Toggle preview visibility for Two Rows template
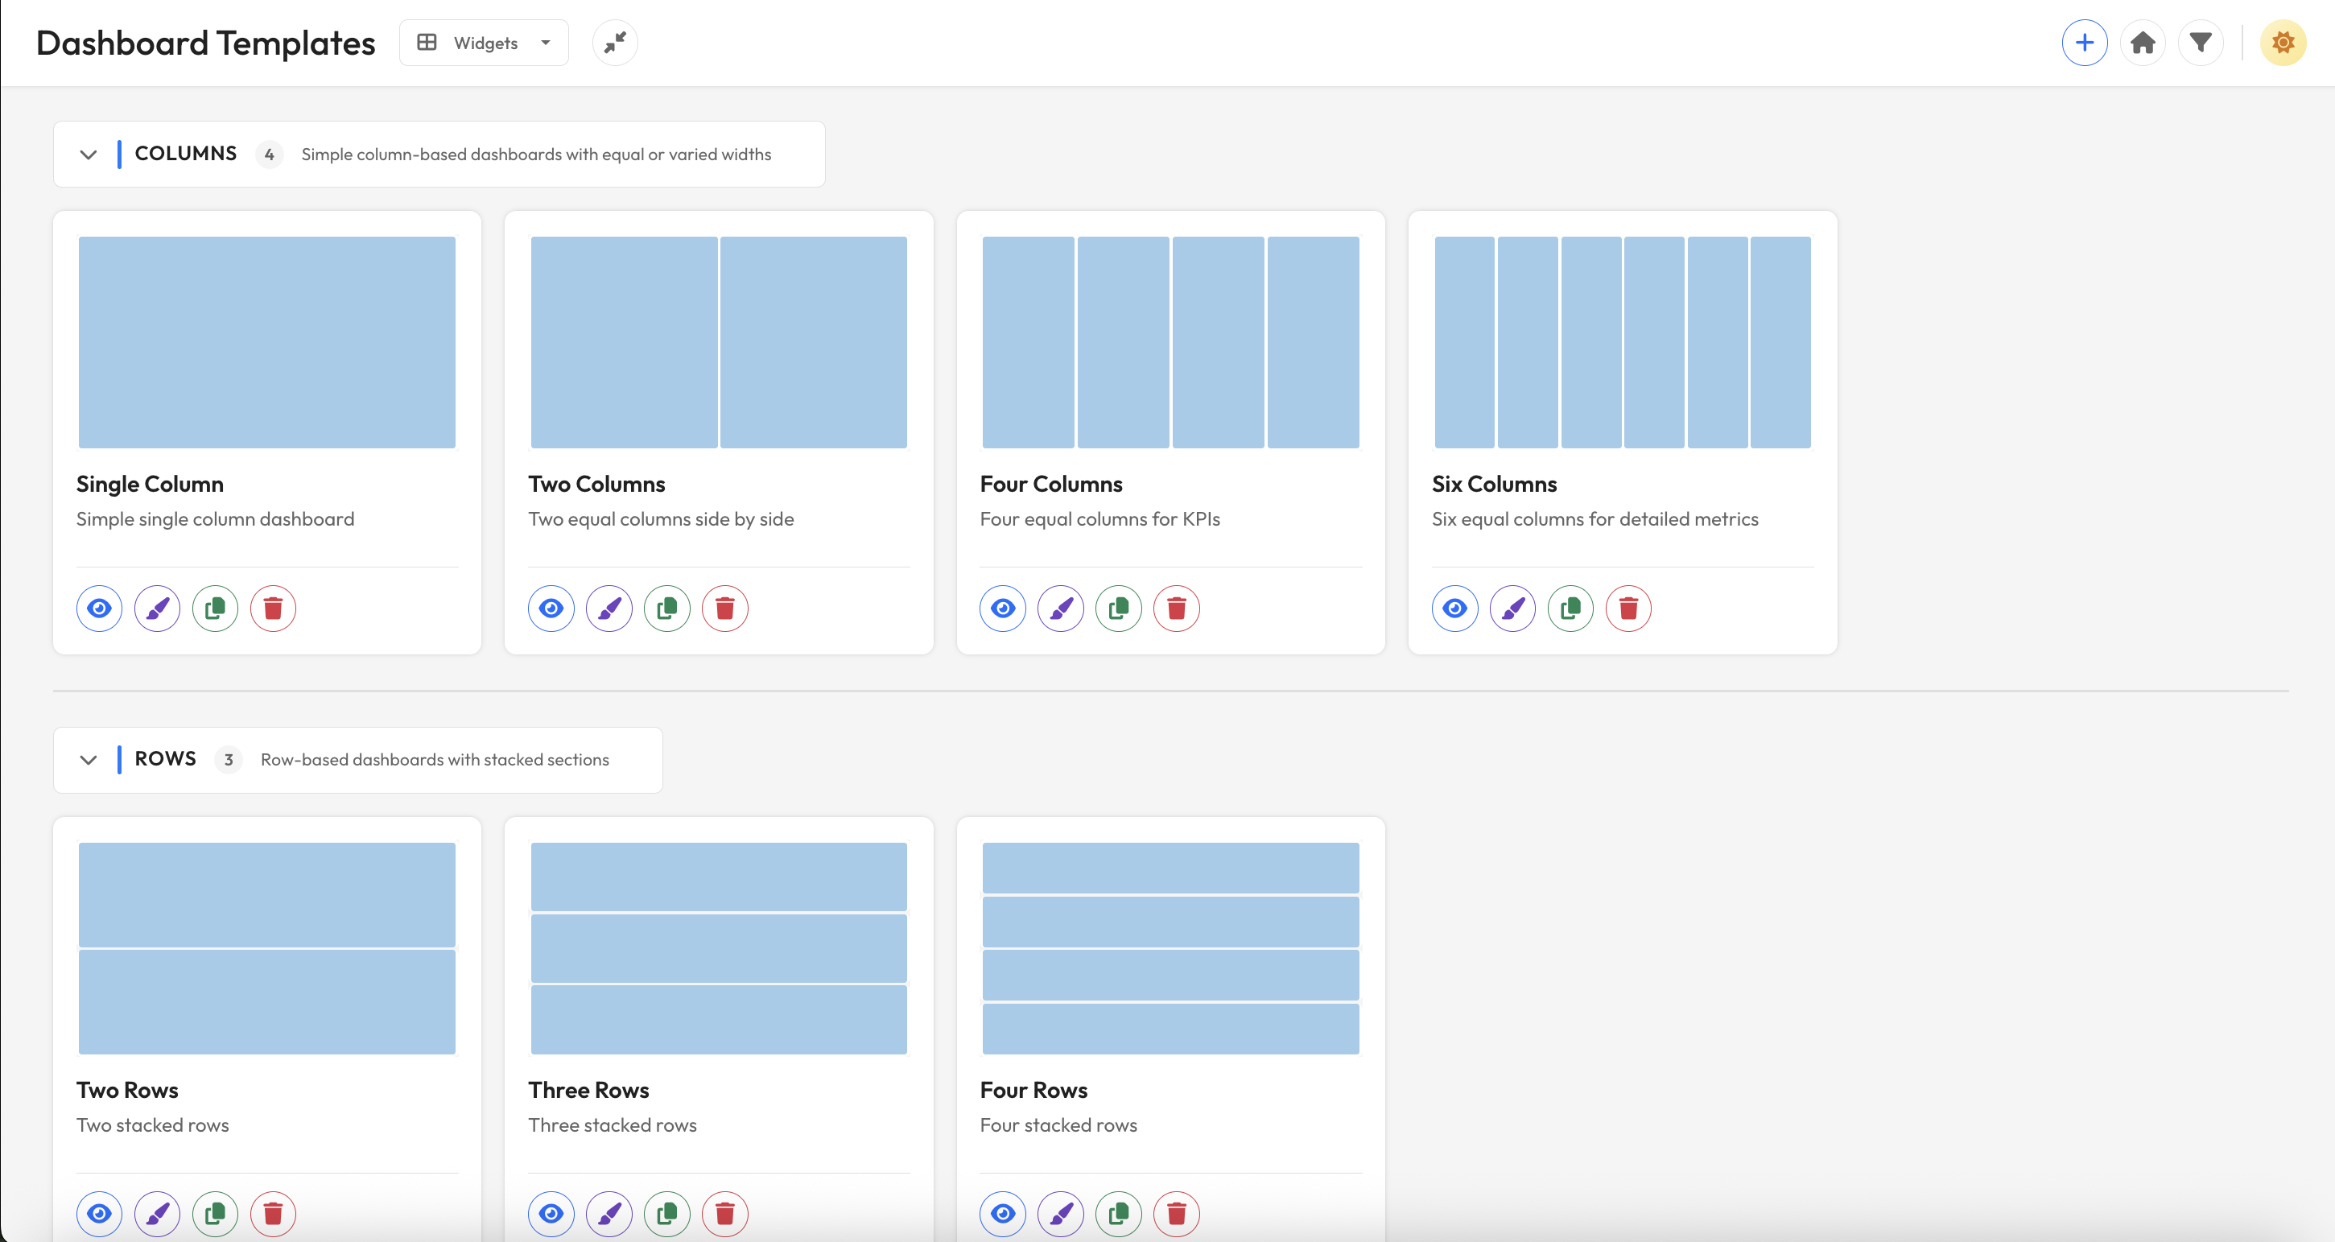This screenshot has width=2335, height=1242. tap(99, 1214)
